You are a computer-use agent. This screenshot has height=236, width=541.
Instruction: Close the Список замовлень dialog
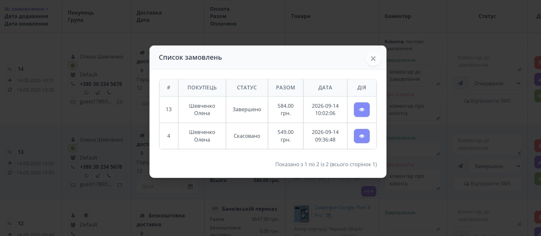[373, 58]
